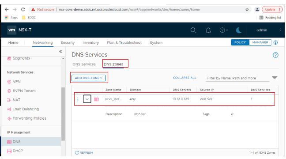Click the Domain column header
Screen dimensions: 286x159
(x=135, y=90)
